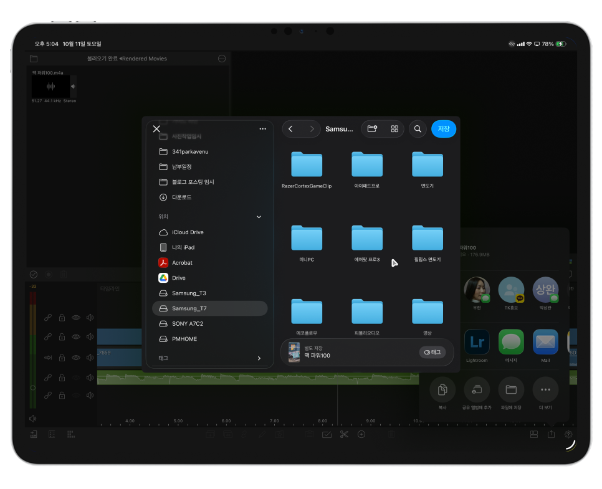Click the add circle-plus button in toolbar

tap(361, 435)
